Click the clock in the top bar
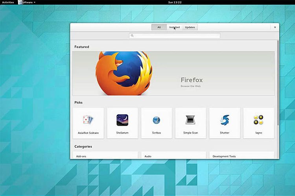The image size is (295, 196). pyautogui.click(x=175, y=2)
